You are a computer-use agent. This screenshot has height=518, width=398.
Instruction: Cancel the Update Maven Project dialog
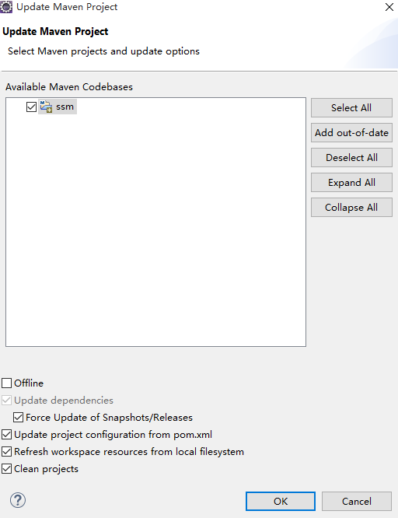coord(357,501)
